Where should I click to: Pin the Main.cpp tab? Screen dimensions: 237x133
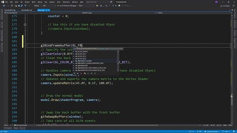[47, 10]
